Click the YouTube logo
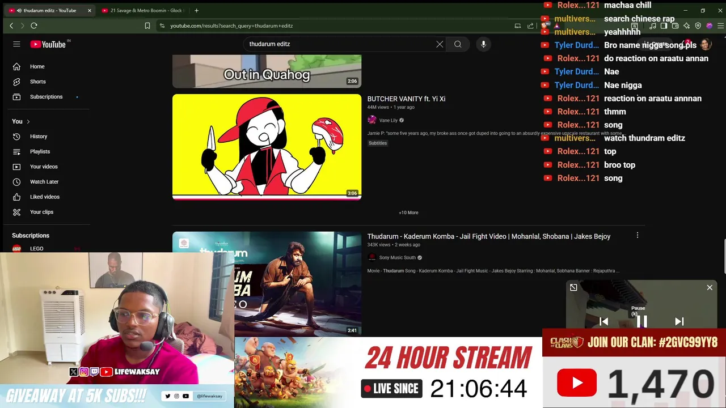This screenshot has width=726, height=408. [x=48, y=44]
